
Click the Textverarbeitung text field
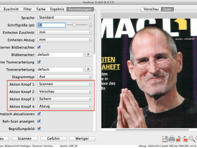60,69
